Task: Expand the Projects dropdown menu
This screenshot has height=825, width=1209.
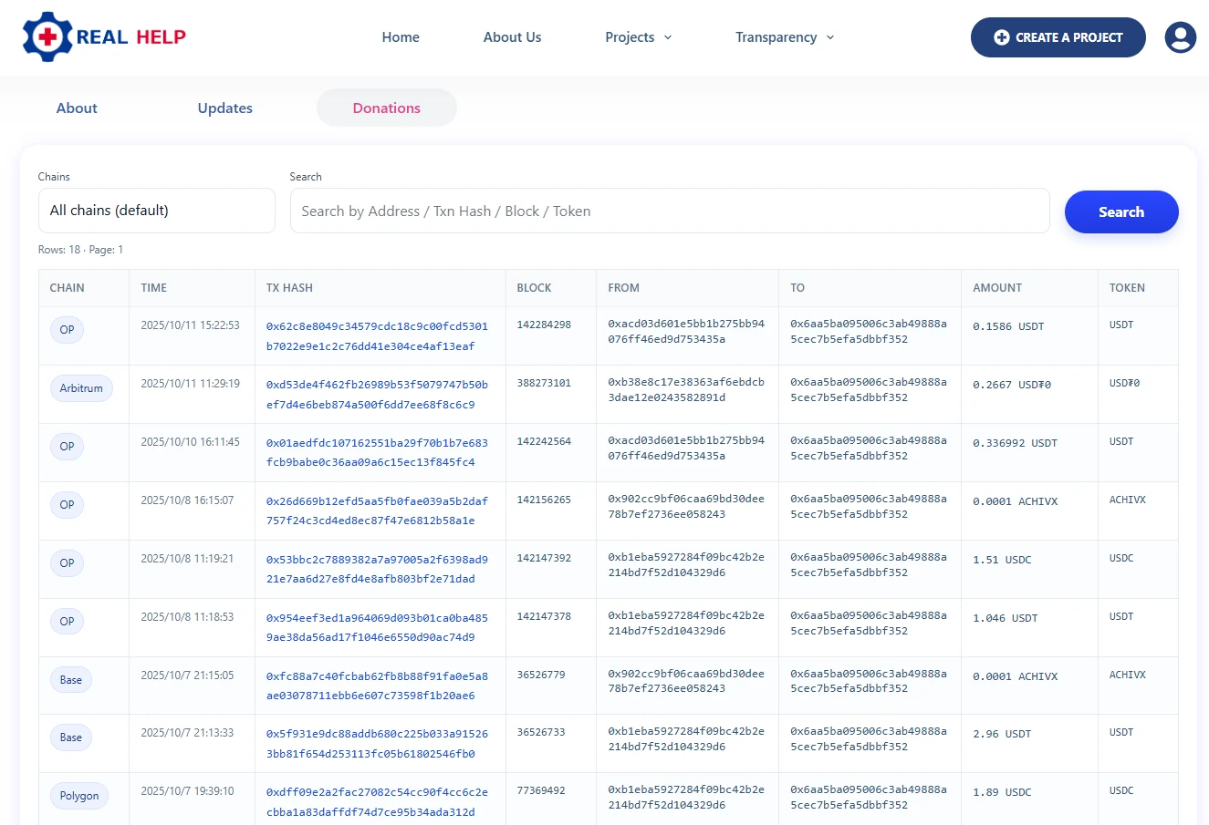Action: [638, 37]
